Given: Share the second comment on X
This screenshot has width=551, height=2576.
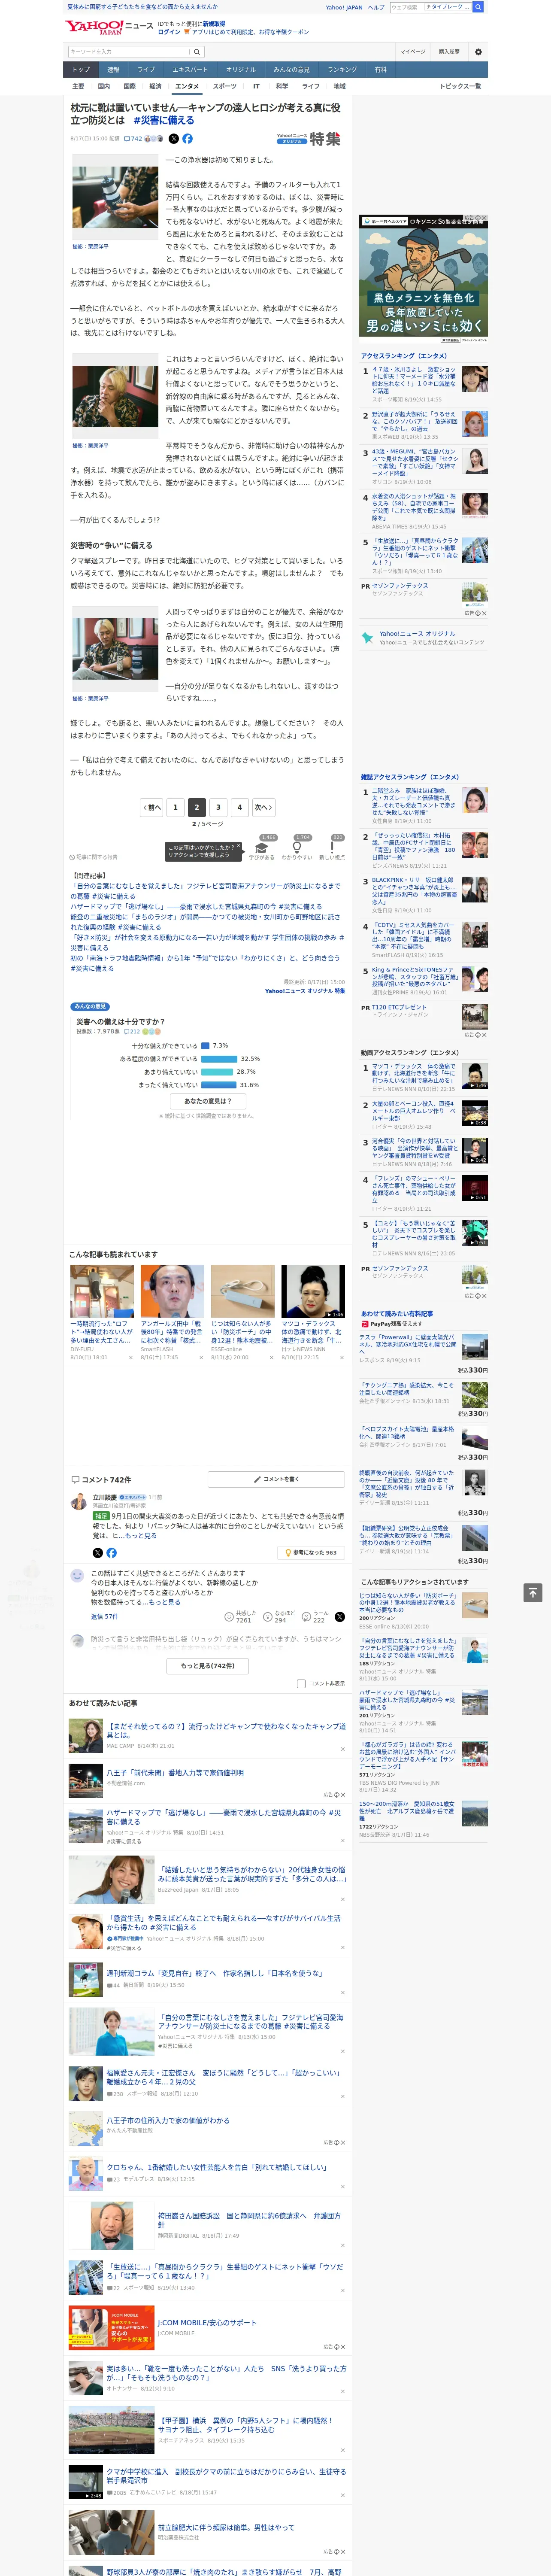Looking at the screenshot, I should pyautogui.click(x=340, y=1616).
